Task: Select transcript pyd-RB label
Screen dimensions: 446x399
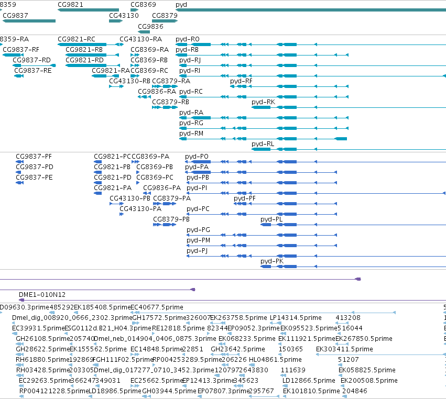Action: click(187, 50)
